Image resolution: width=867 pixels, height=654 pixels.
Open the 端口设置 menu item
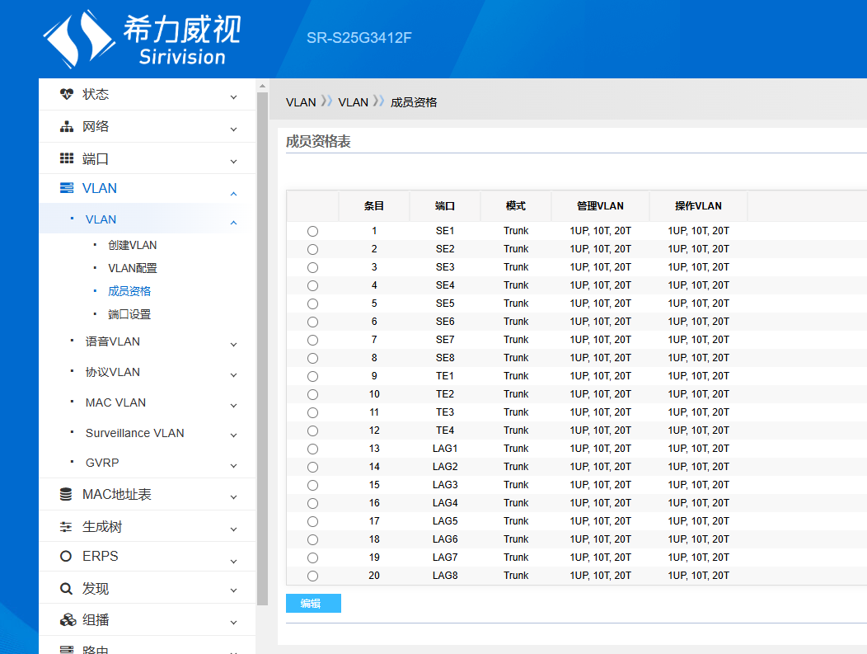coord(129,314)
